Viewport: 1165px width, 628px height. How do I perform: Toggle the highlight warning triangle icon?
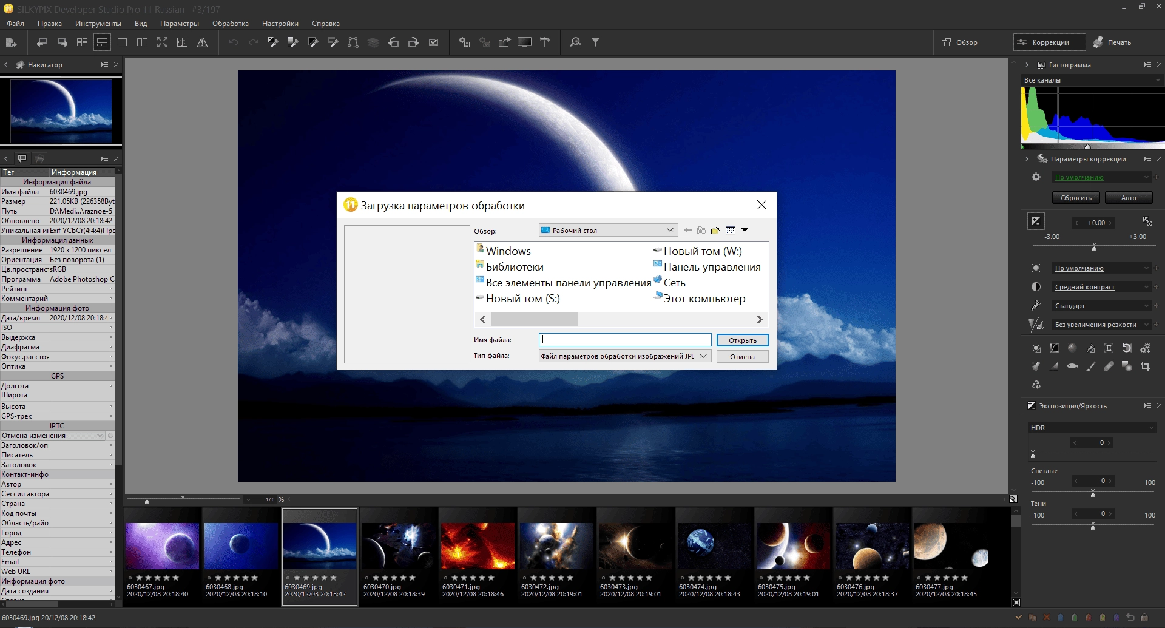(202, 42)
